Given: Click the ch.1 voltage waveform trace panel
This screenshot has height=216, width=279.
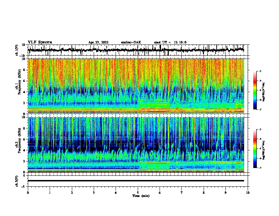Looking at the screenshot, I should click(138, 50).
